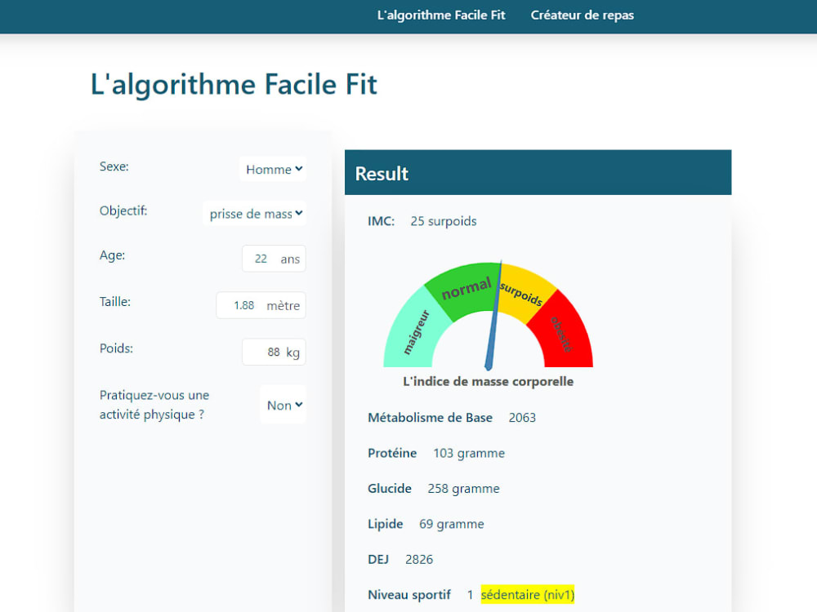Screen dimensions: 817x612
Task: Expand the activité physique dropdown set to Non
Action: [283, 404]
